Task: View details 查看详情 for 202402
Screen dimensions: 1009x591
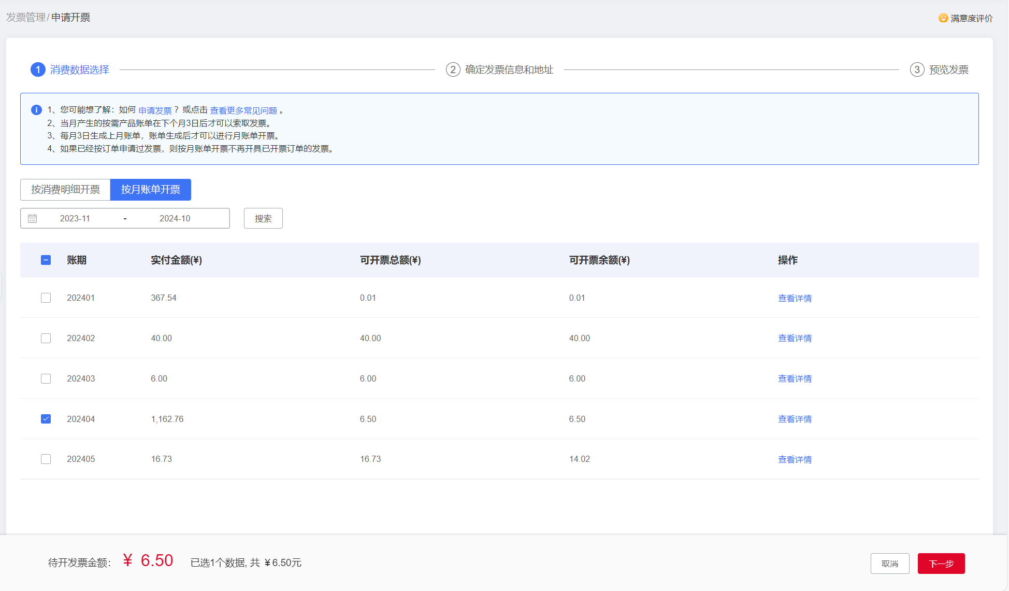Action: pos(795,338)
